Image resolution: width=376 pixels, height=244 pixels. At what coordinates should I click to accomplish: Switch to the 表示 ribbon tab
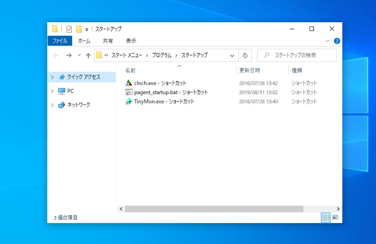click(131, 41)
